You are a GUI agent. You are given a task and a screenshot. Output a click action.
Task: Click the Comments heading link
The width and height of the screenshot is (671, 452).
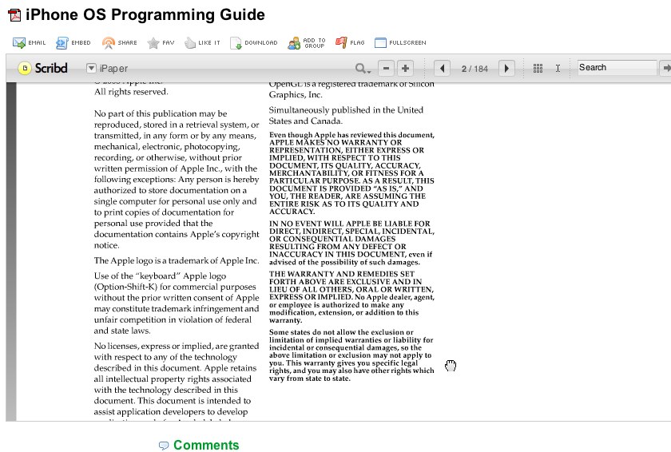(206, 445)
